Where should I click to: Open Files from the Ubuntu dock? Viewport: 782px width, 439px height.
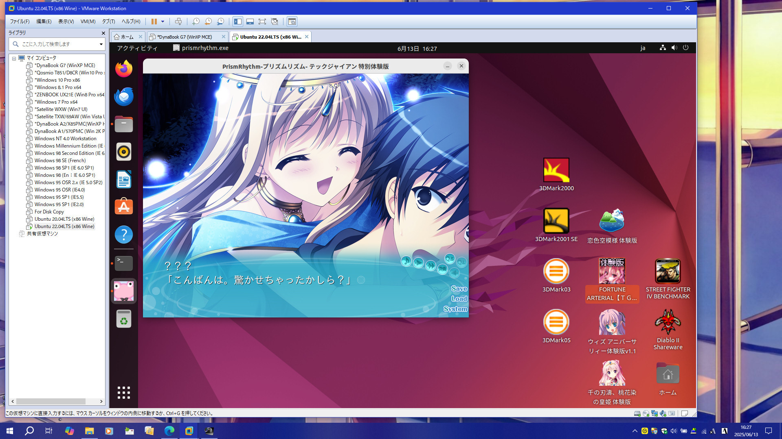pos(124,124)
